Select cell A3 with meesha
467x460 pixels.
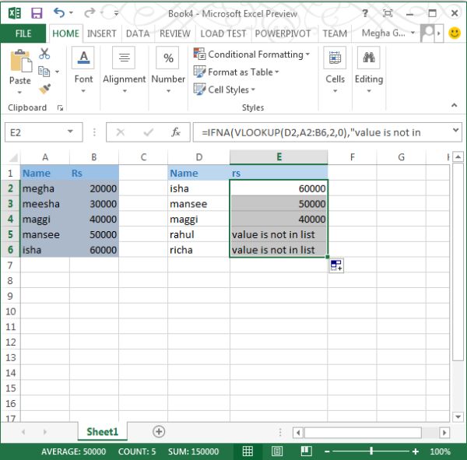[x=45, y=204]
